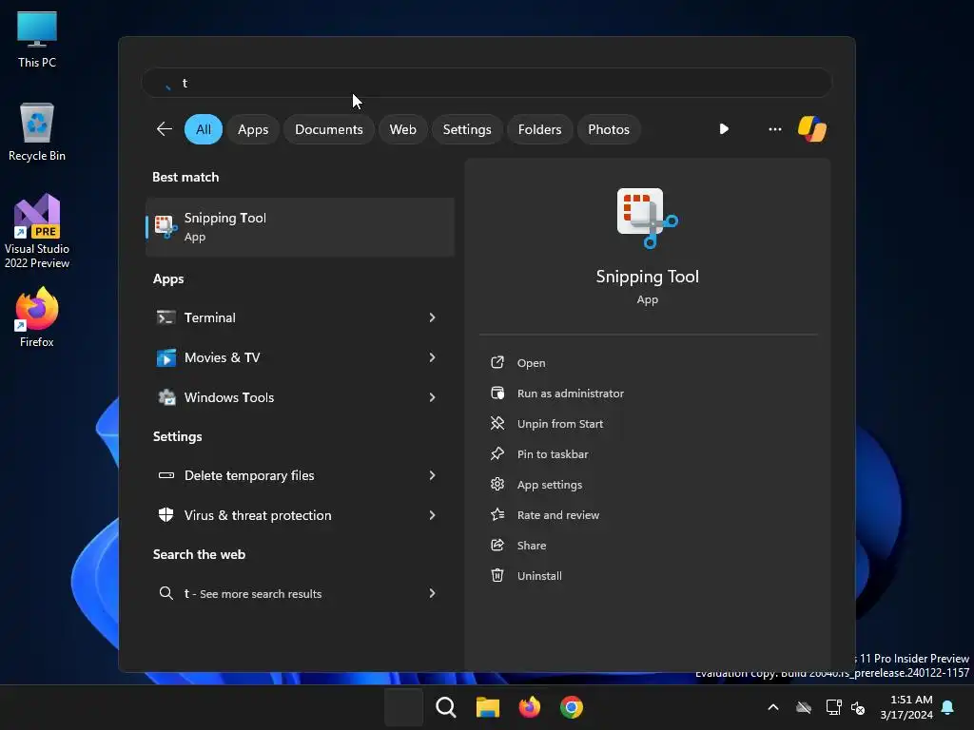Select the Recycle Bin desktop icon
This screenshot has width=974, height=730.
point(37,131)
